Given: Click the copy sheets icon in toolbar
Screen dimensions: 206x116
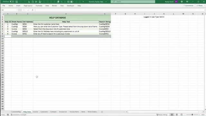Looking at the screenshot, I should [x=58, y=2].
